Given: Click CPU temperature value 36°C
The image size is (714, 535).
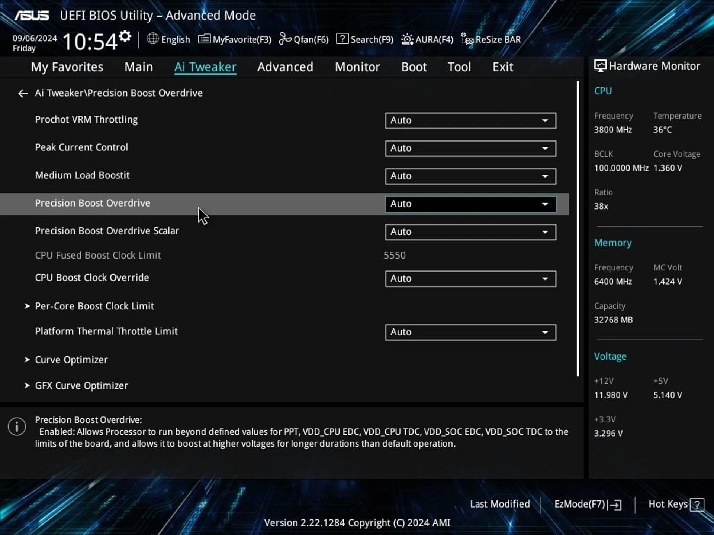Looking at the screenshot, I should 663,130.
